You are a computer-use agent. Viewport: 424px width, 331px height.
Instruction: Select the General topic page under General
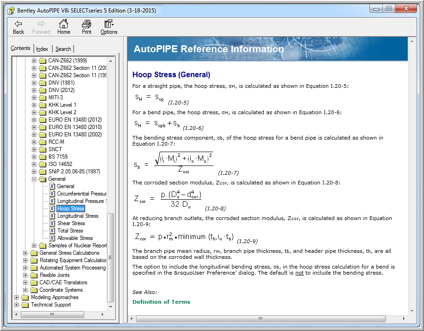tap(65, 186)
